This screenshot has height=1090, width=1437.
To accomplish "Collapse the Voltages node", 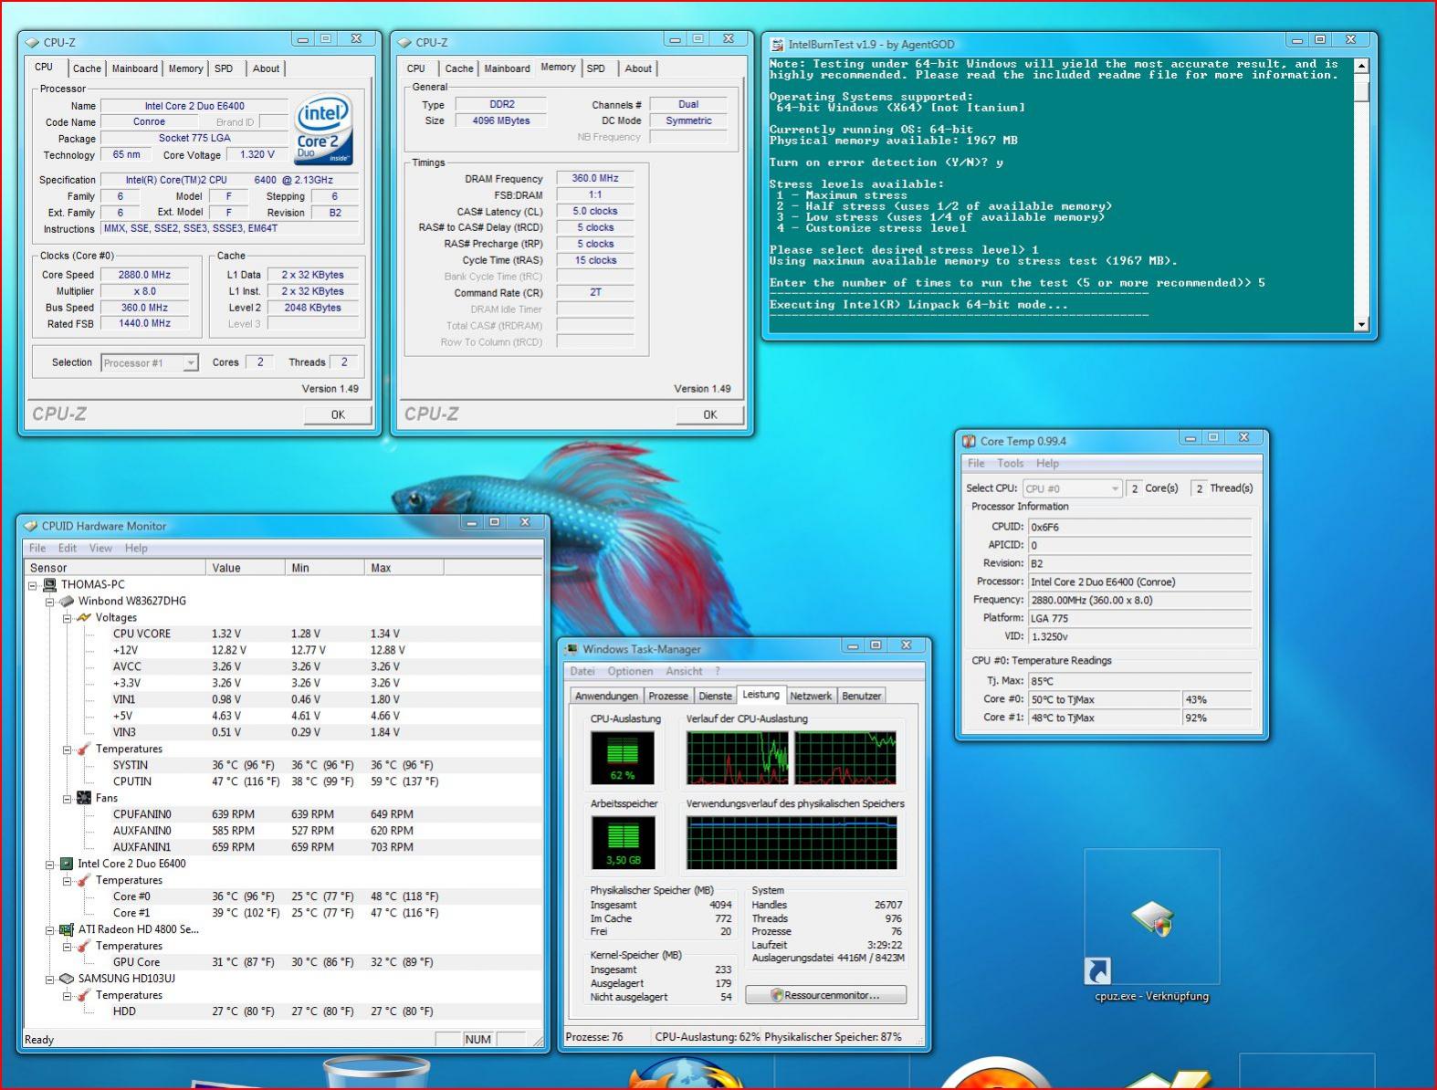I will 67,618.
